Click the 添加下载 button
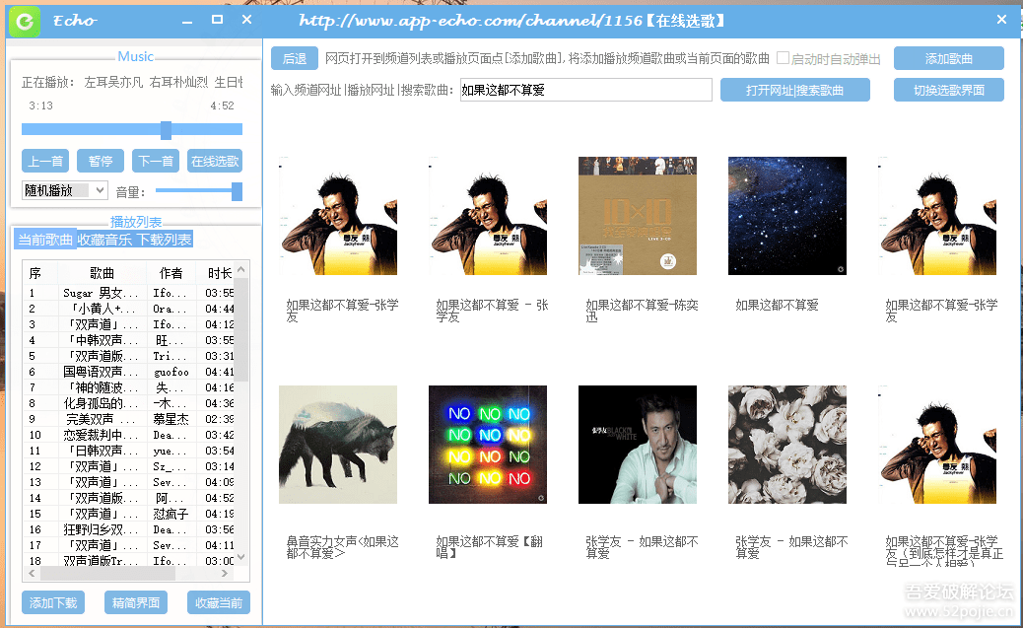This screenshot has width=1023, height=628. pos(53,602)
